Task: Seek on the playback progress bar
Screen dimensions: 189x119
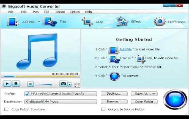Action: coord(41,76)
